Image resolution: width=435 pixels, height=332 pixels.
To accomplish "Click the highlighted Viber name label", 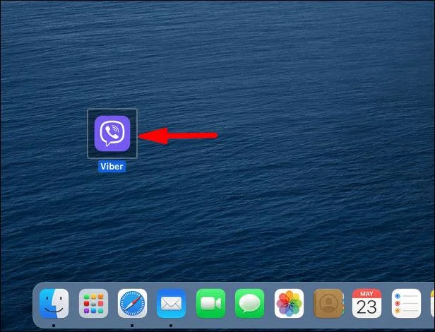I will pyautogui.click(x=112, y=167).
